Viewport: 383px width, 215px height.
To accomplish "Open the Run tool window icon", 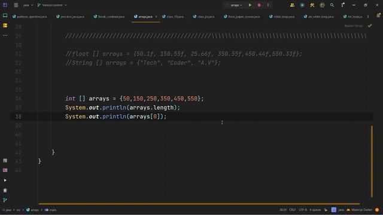I will coord(5,180).
